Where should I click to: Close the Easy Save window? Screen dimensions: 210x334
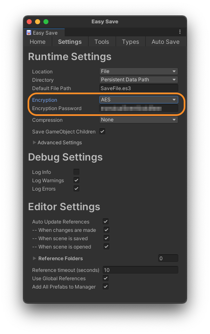[x=29, y=22]
